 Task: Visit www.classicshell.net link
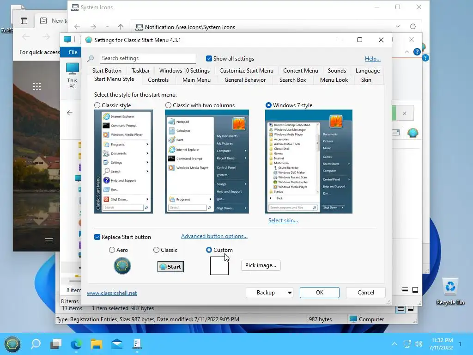coord(112,293)
